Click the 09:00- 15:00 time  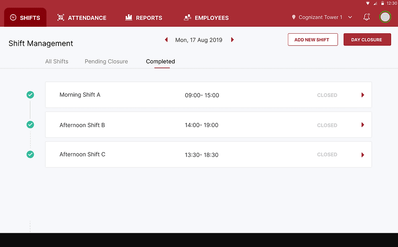click(x=202, y=95)
